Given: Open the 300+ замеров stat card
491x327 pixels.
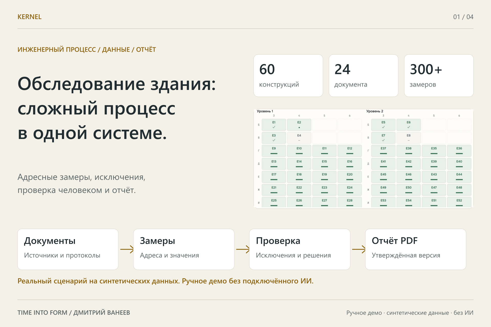Looking at the screenshot, I should click(439, 76).
